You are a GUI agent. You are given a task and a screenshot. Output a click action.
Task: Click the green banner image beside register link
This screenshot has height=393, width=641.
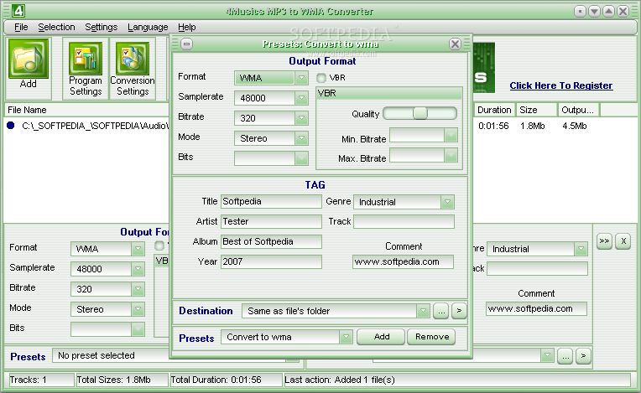[x=484, y=67]
